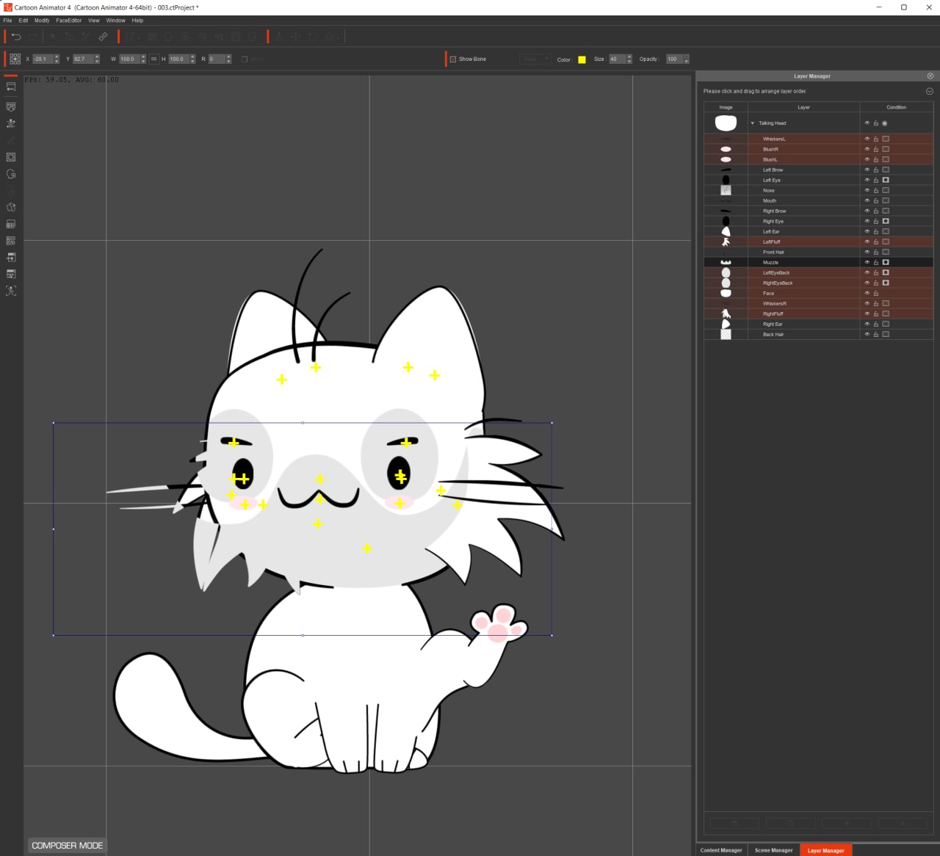The width and height of the screenshot is (940, 856).
Task: Select the LeftFluff layer row
Action: [819, 242]
